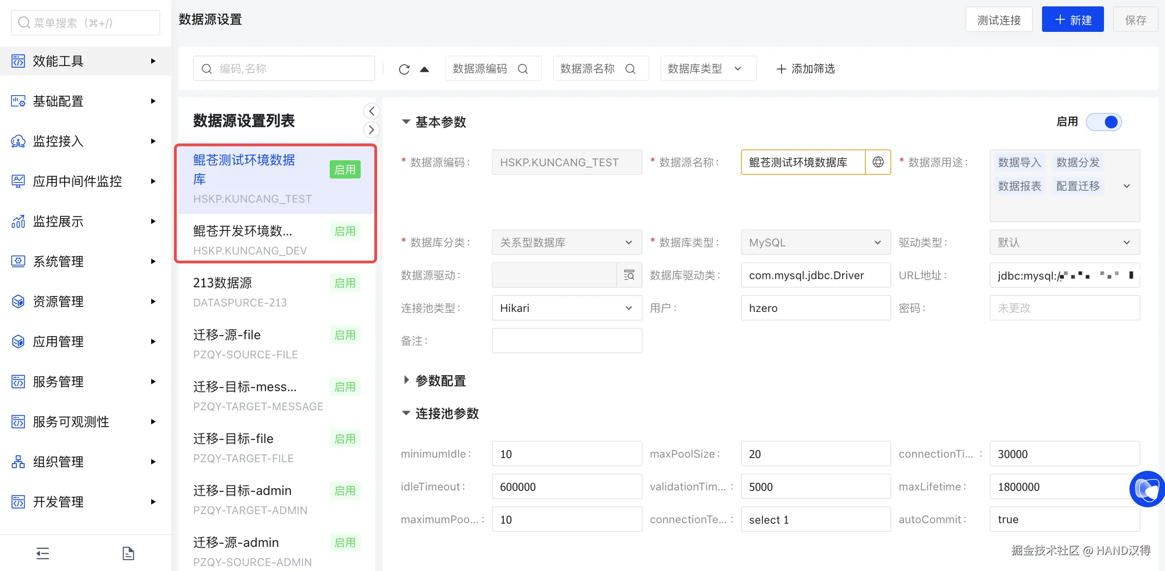Open the floating chat assistant icon
Image resolution: width=1165 pixels, height=571 pixels.
(x=1147, y=489)
